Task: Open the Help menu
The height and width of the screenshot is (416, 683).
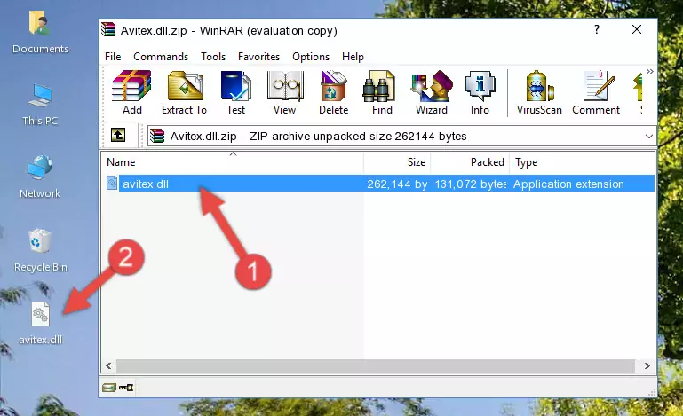Action: [x=353, y=57]
